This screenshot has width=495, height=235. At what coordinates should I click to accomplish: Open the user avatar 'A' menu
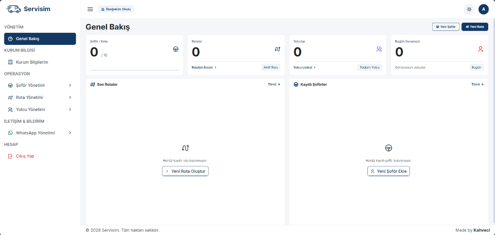(483, 9)
